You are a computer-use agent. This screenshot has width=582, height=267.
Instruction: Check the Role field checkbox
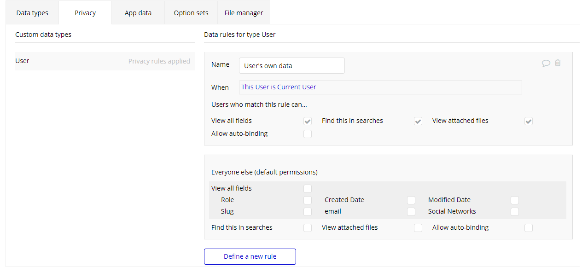pyautogui.click(x=308, y=200)
